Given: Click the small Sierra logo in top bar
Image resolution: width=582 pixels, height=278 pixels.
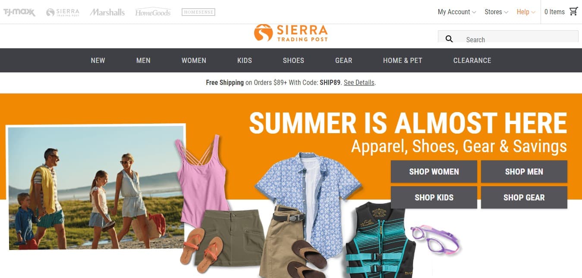Looking at the screenshot, I should click(63, 12).
